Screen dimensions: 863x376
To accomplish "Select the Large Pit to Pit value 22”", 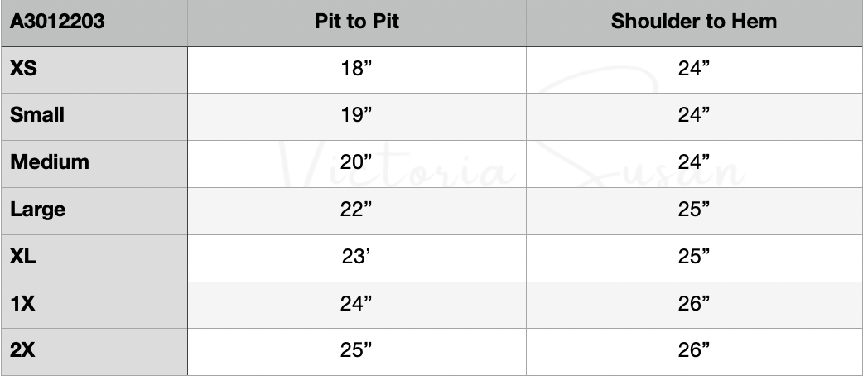I will 357,210.
